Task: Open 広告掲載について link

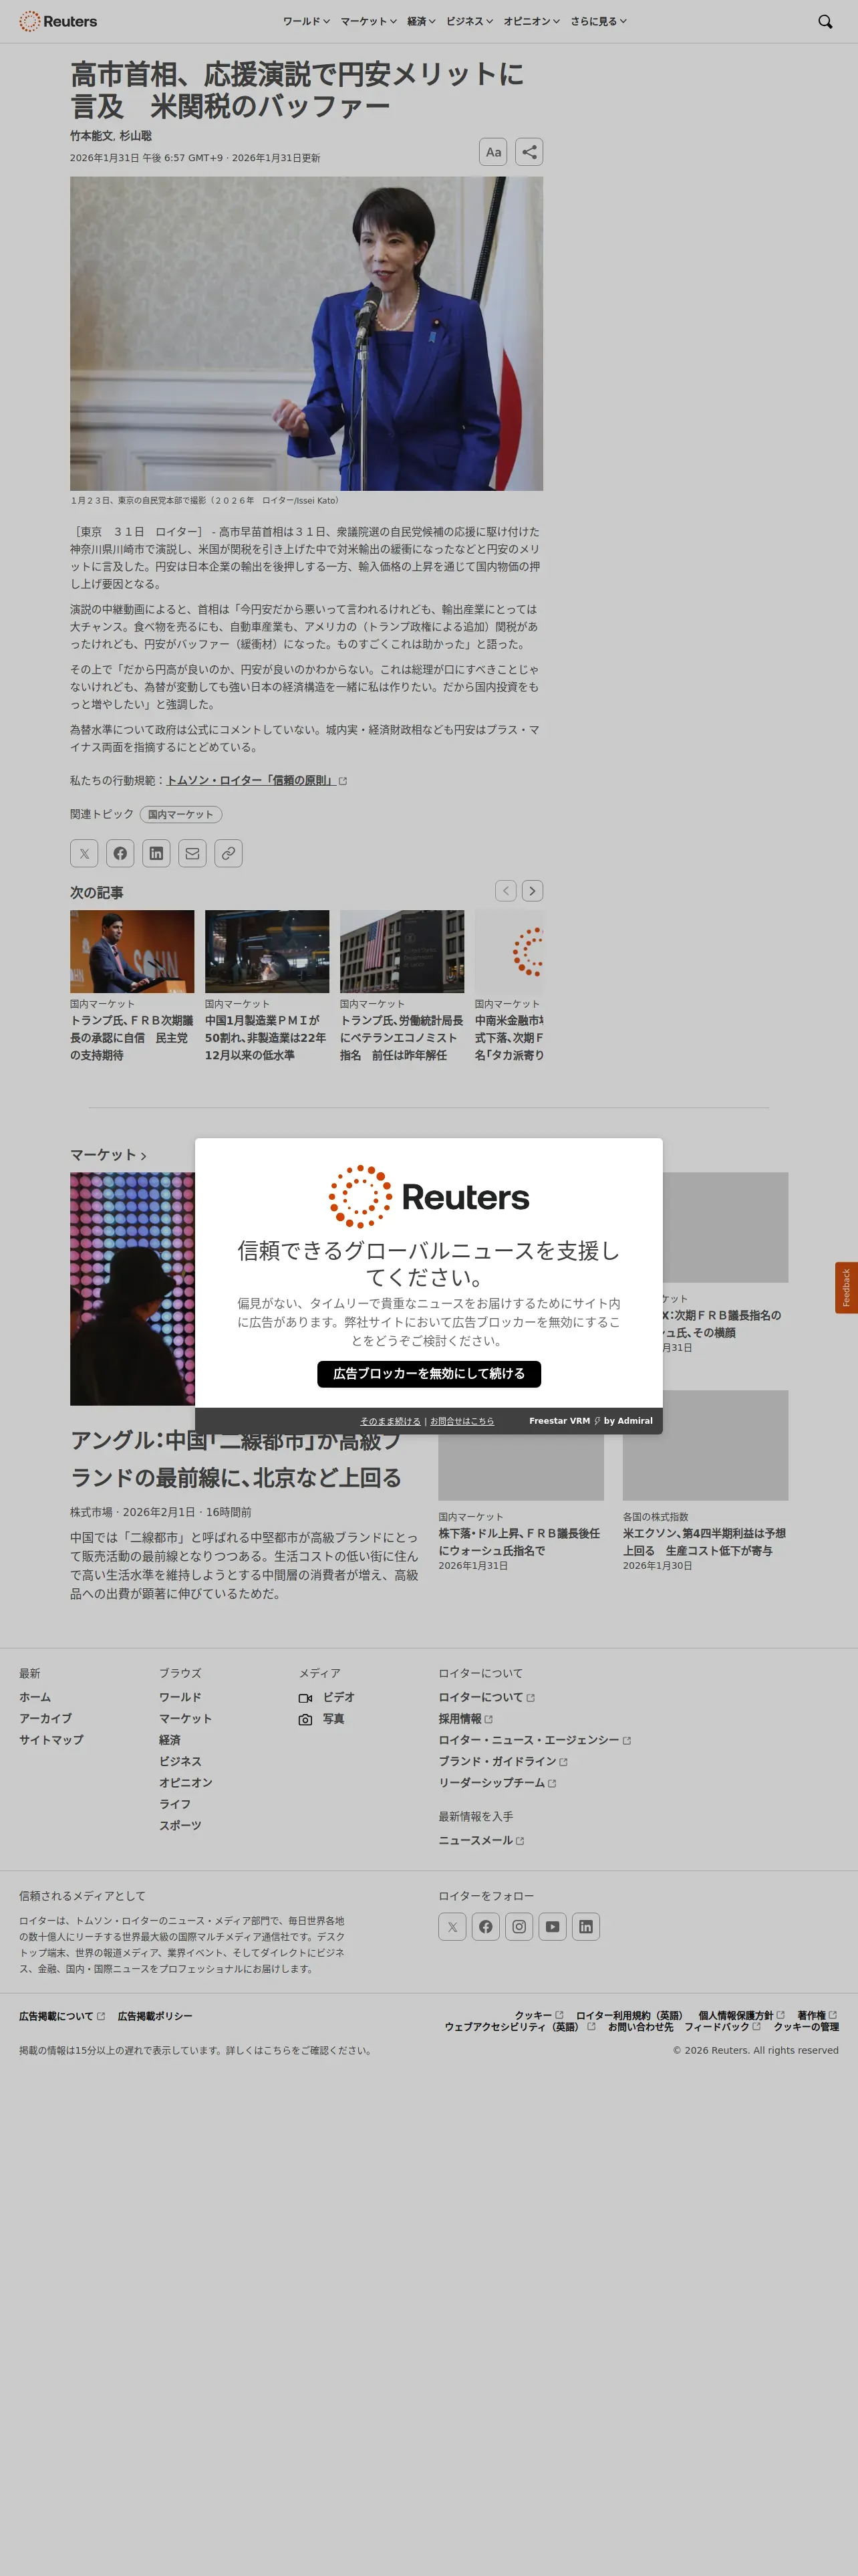Action: click(x=62, y=2016)
